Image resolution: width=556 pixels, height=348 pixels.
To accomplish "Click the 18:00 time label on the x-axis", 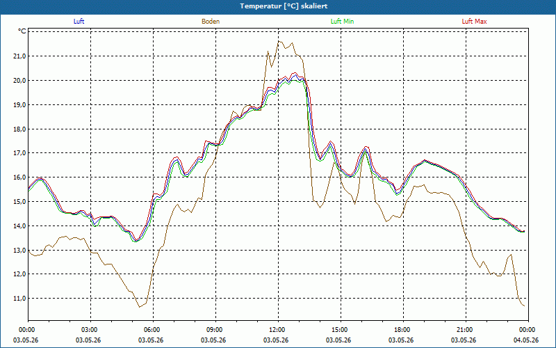I will pyautogui.click(x=403, y=330).
